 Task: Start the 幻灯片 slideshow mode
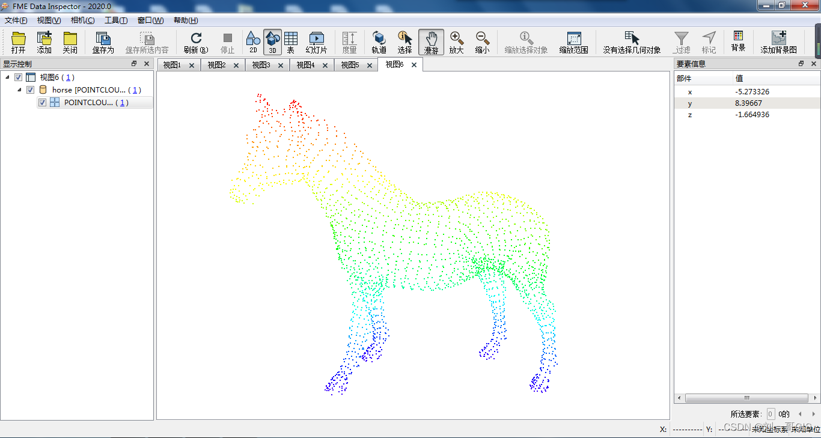pyautogui.click(x=316, y=42)
